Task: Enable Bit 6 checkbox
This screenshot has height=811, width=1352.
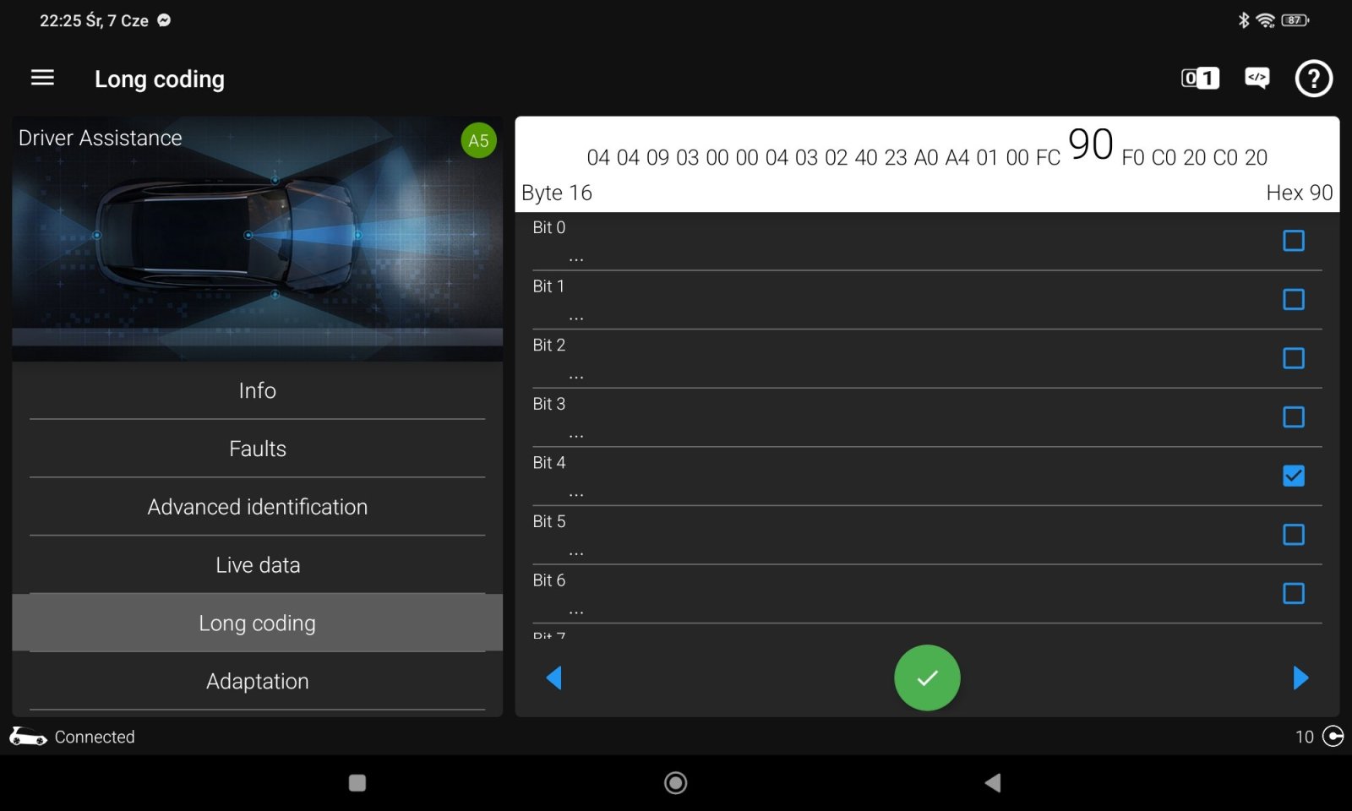Action: pyautogui.click(x=1293, y=593)
